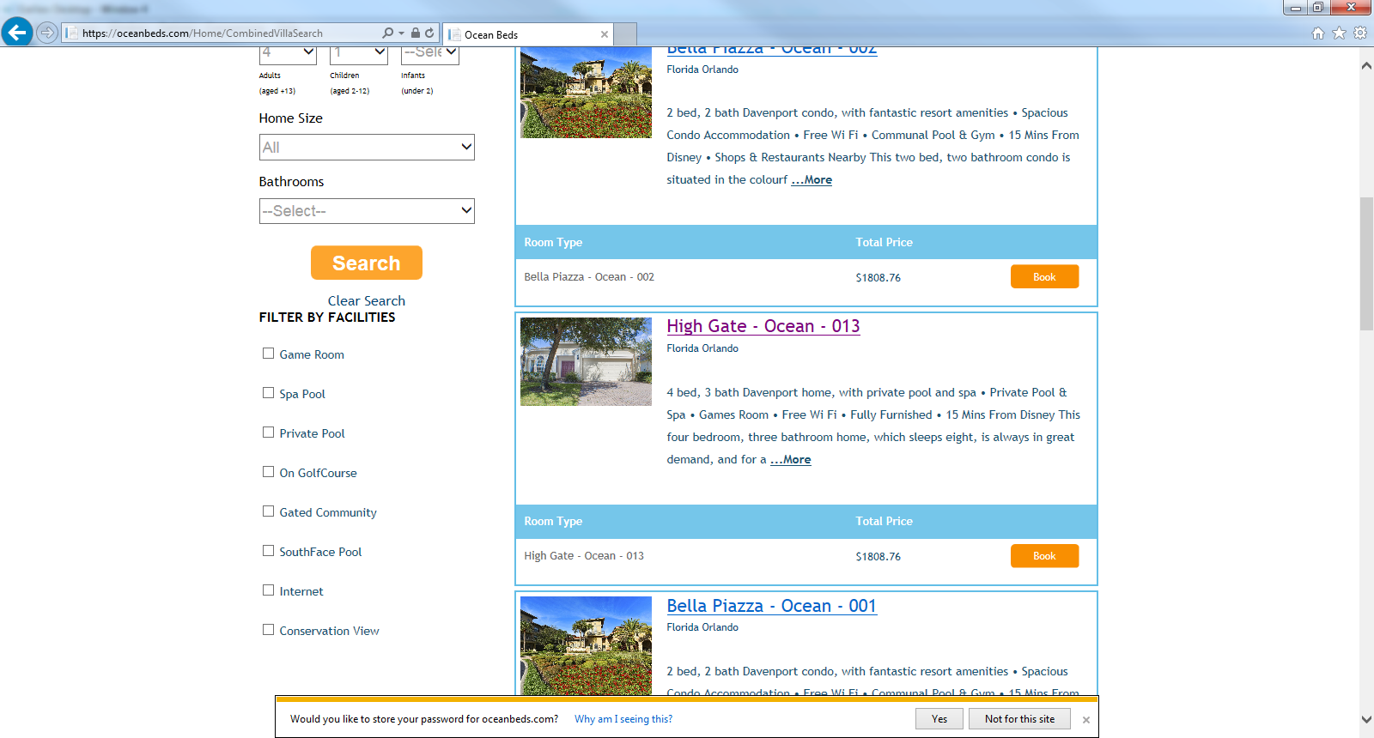Read more about Bella Piazza Ocean 002
Image resolution: width=1374 pixels, height=738 pixels.
812,180
